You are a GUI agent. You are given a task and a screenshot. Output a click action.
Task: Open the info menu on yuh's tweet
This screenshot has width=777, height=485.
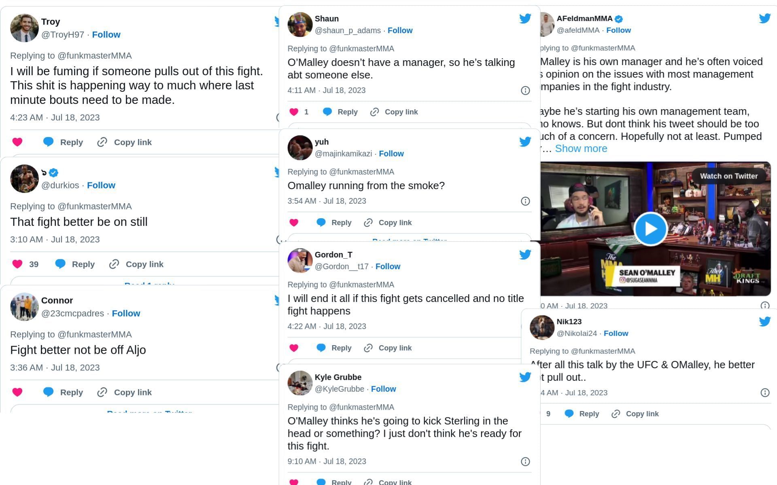[x=525, y=201]
